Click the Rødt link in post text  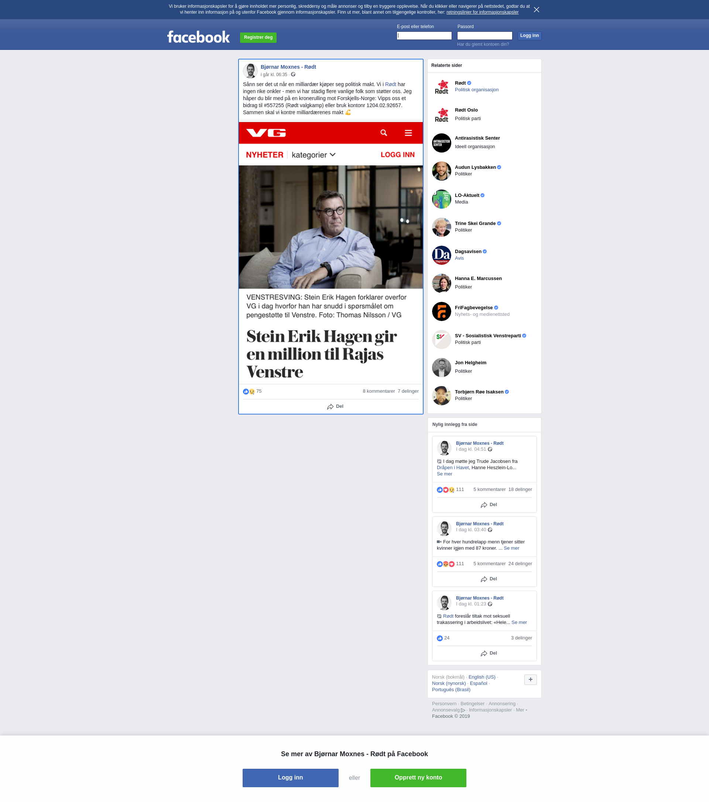click(x=391, y=84)
